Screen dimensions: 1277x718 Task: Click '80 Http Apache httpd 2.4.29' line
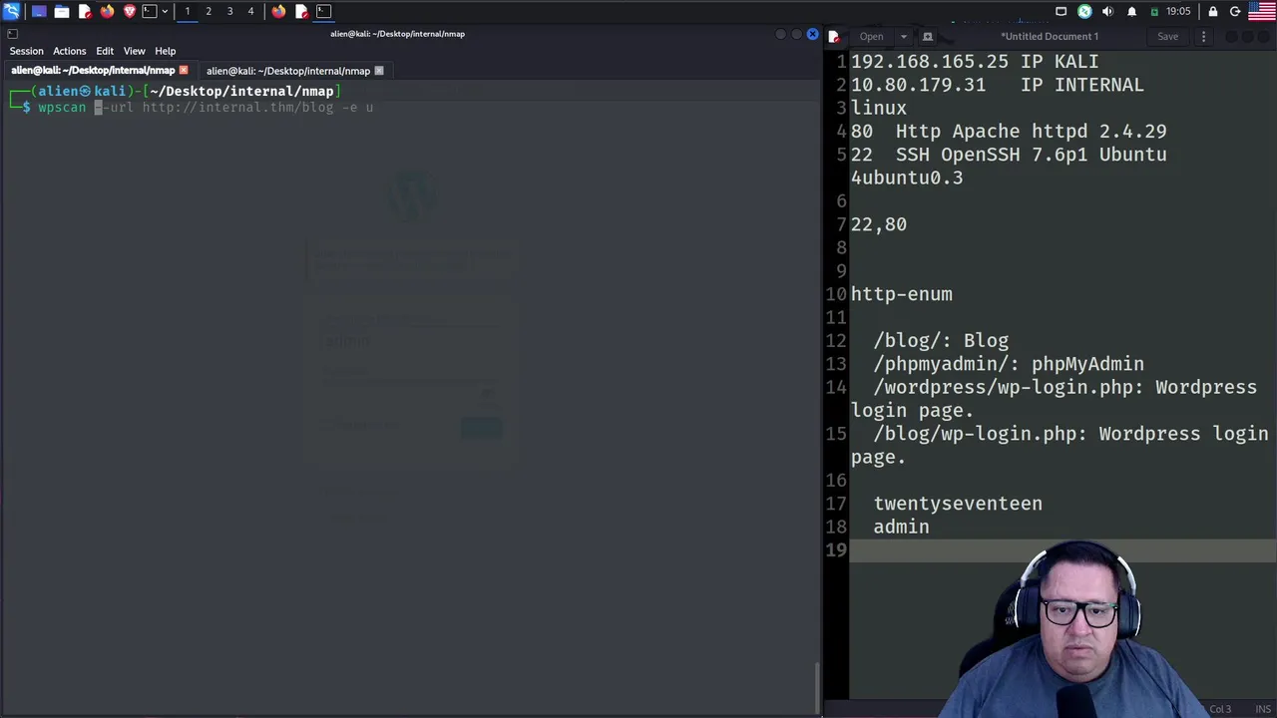1008,132
